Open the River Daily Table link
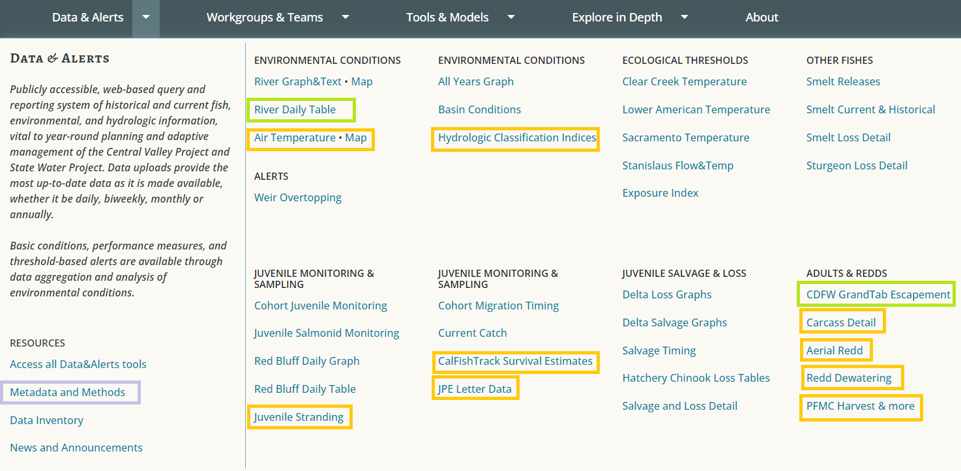Viewport: 961px width, 471px height. tap(295, 109)
